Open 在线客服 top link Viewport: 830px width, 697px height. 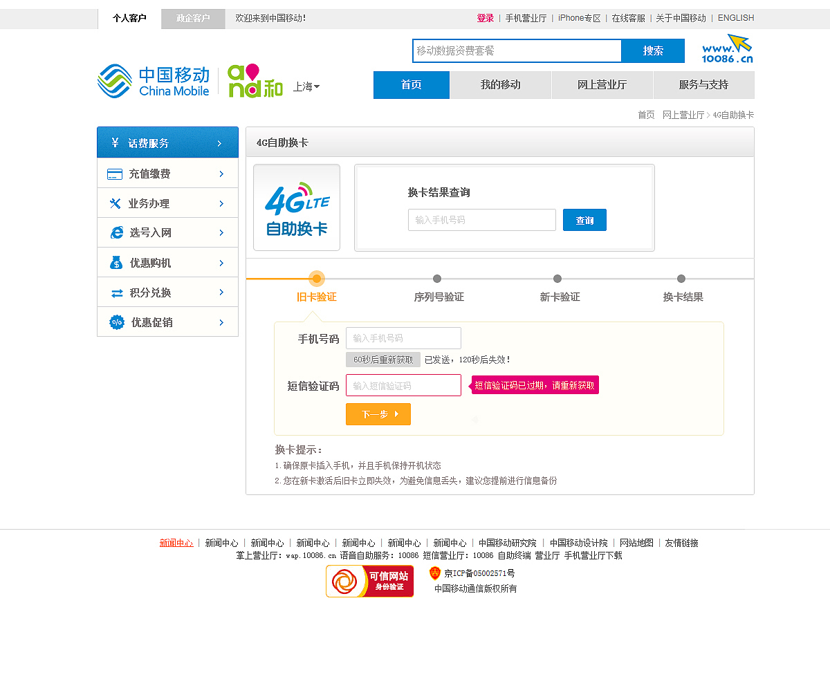[629, 18]
